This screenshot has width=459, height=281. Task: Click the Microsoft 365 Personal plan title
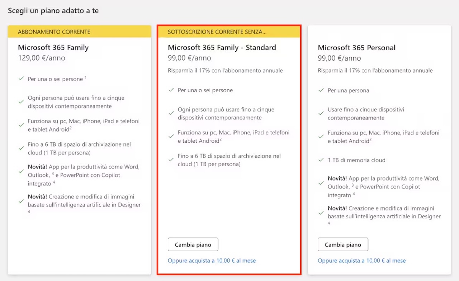[x=356, y=48]
